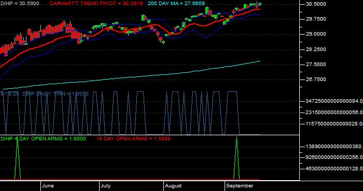Select the CARHARTT TREND PIVOT = 30.2919 label
The width and height of the screenshot is (363, 191).
pos(96,4)
